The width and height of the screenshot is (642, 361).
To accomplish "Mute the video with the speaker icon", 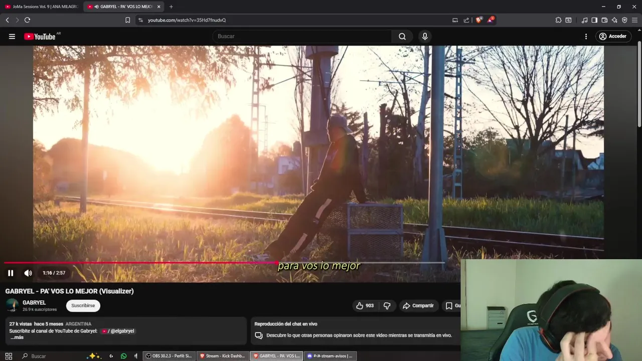I will [x=28, y=273].
